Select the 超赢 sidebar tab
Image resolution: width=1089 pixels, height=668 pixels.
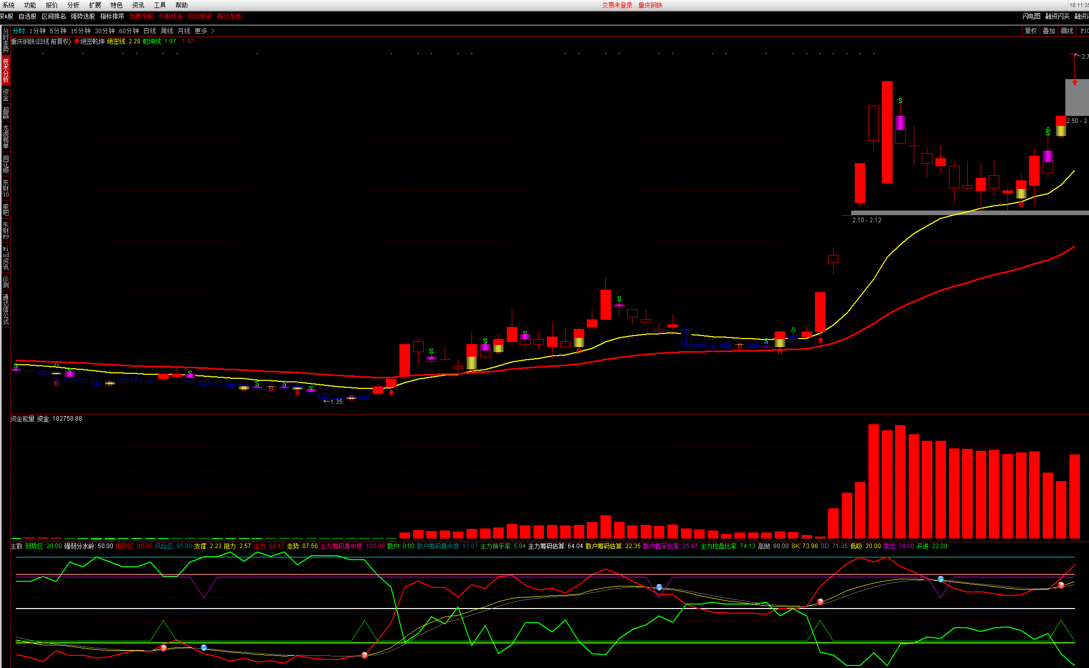point(6,112)
